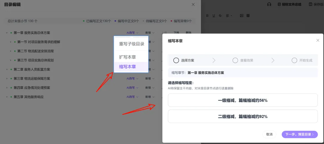
Task: Expand the 第三节 项目实施总体规划 arrow
Action: [10, 60]
